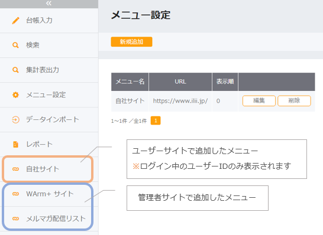Select the レポート sidebar entry
323x235 pixels.
tap(49, 144)
